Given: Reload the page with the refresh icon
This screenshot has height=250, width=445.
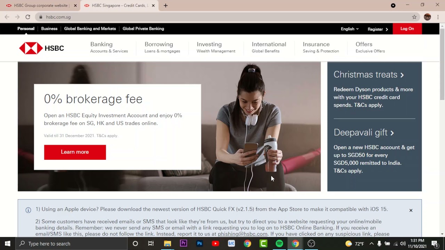Looking at the screenshot, I should coord(28,17).
